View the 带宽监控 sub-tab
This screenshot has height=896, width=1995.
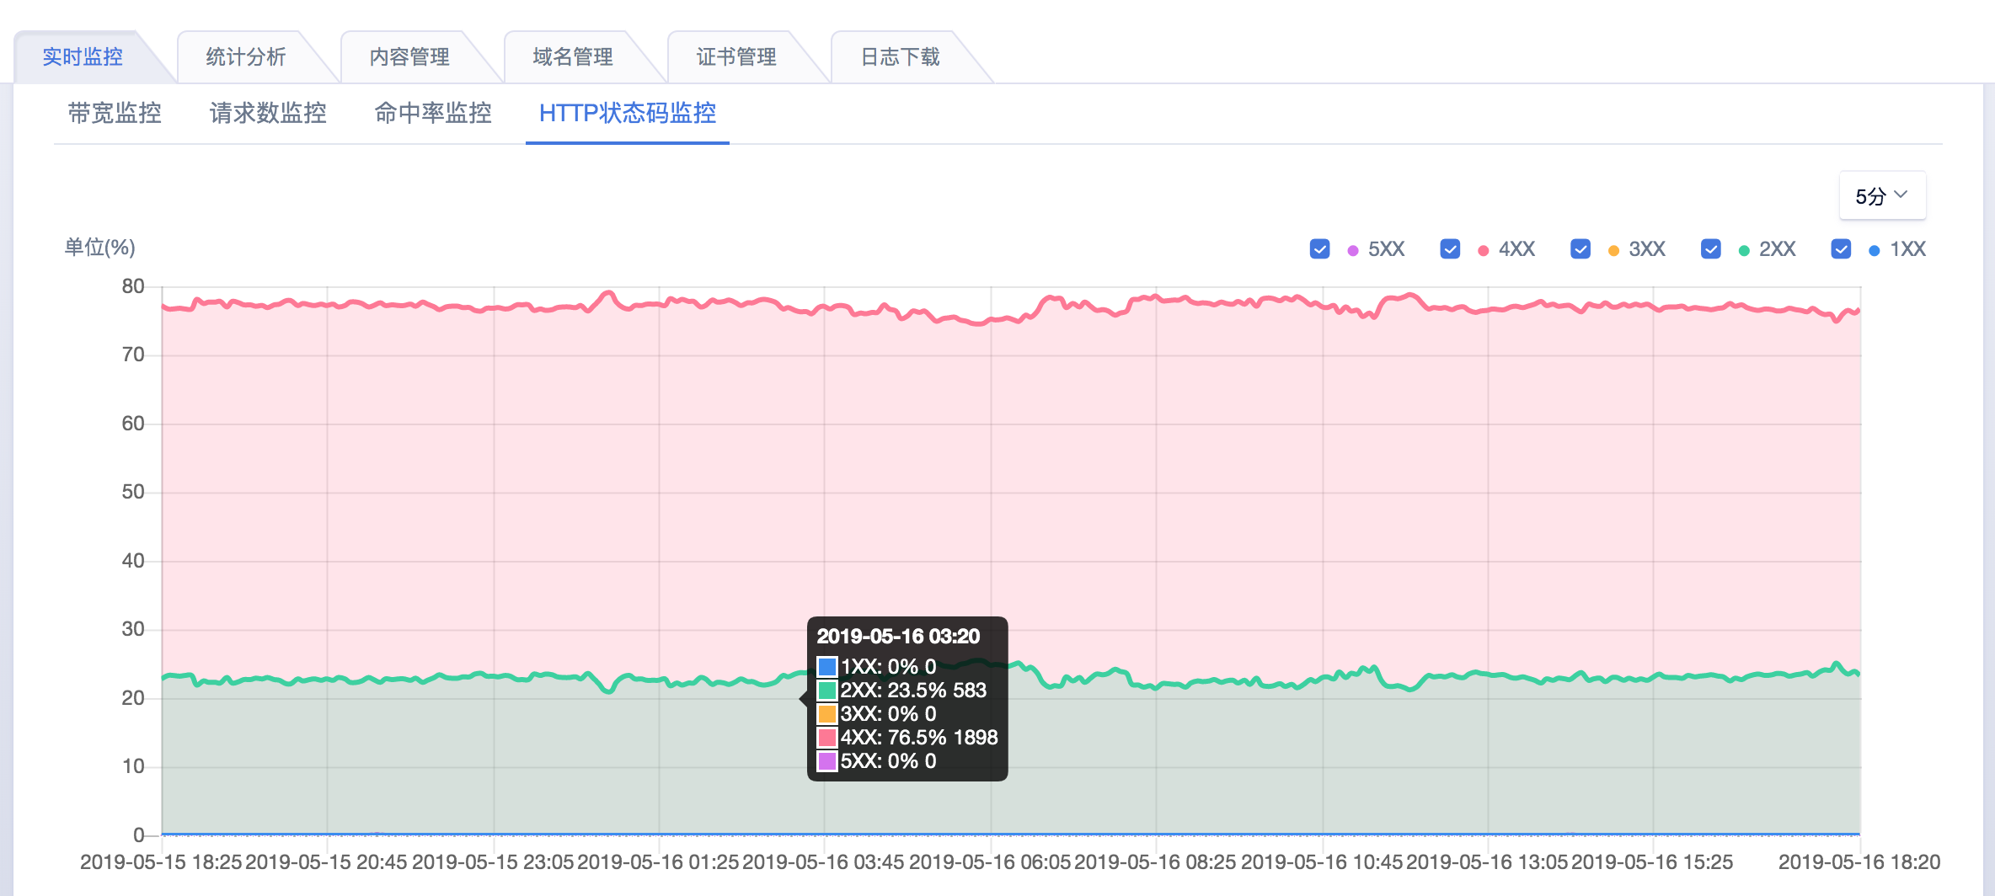click(115, 113)
